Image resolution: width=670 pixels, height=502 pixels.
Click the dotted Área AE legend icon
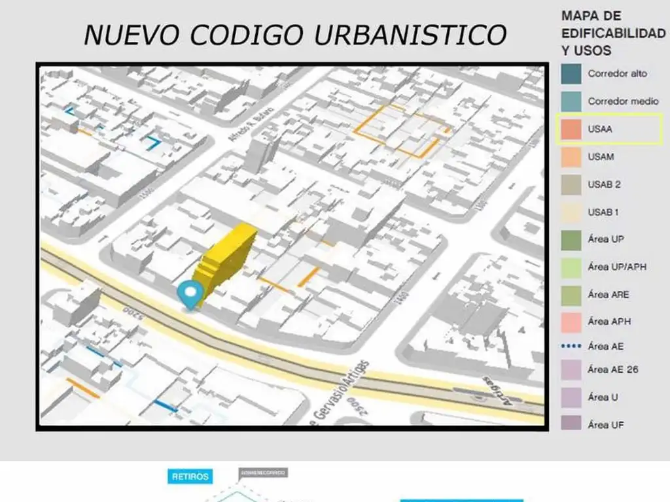pos(571,346)
